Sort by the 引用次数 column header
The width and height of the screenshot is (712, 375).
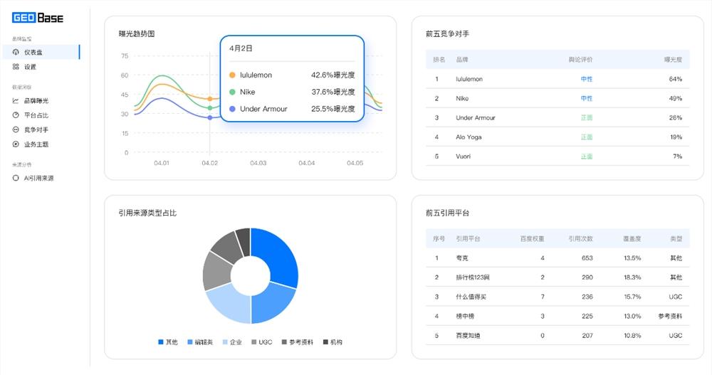pyautogui.click(x=581, y=239)
